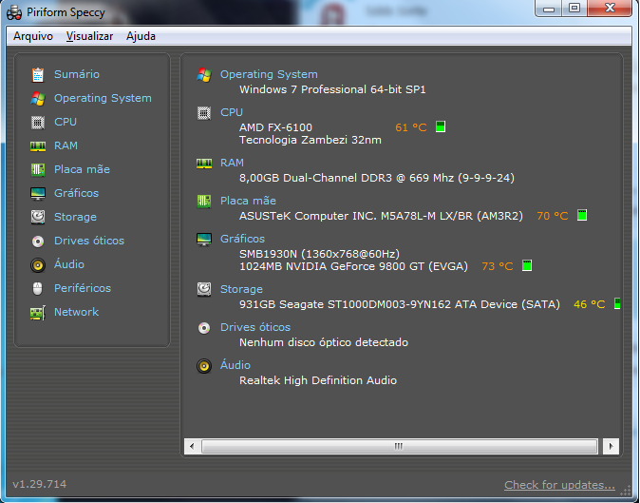Click the Operating System heading link in summary
The width and height of the screenshot is (640, 503).
[x=269, y=74]
